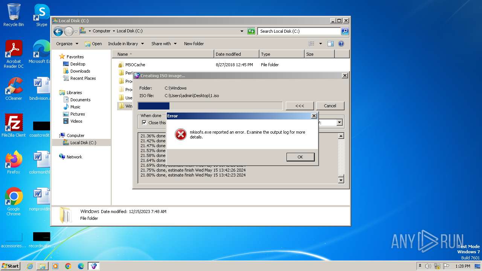Toggle the preview pane icon
Image resolution: width=482 pixels, height=271 pixels.
[331, 44]
